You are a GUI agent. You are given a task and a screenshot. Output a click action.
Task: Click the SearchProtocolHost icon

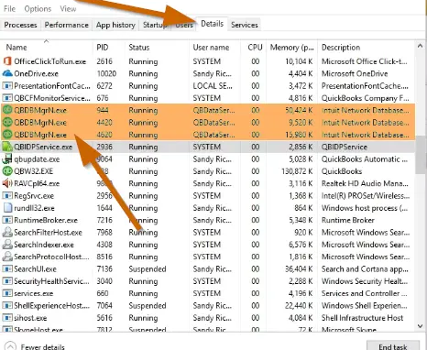7,257
